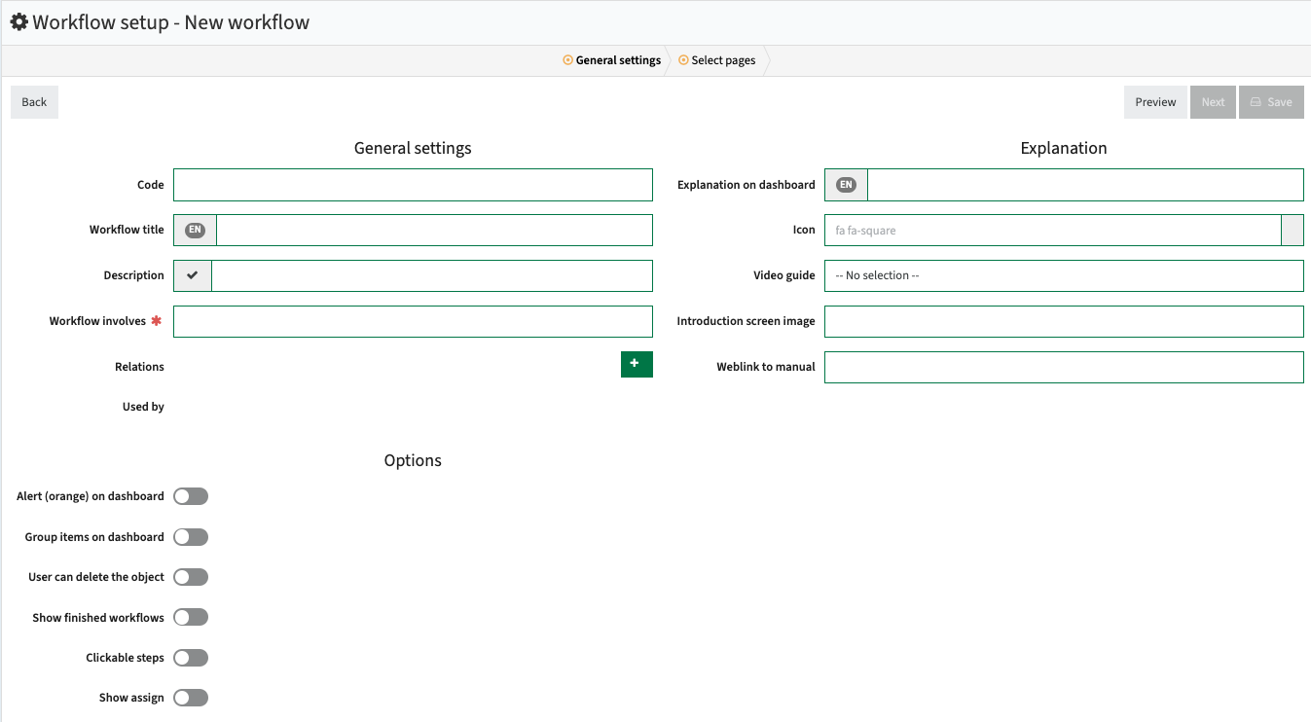Click the Preview button

[1155, 102]
